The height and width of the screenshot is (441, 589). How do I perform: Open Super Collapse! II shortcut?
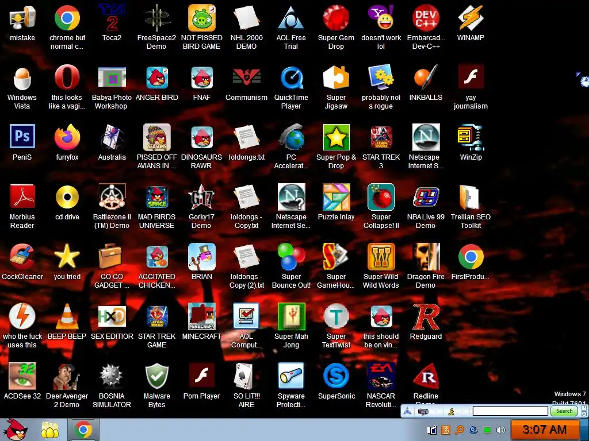pyautogui.click(x=381, y=197)
